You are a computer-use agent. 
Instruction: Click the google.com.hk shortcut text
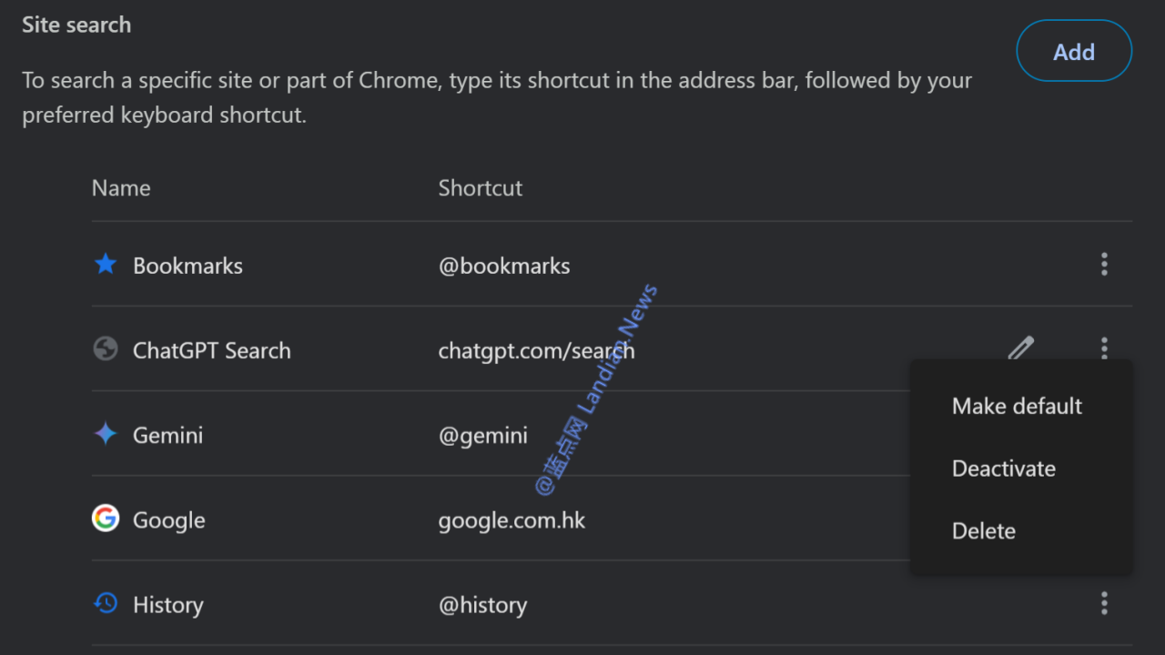(x=512, y=520)
